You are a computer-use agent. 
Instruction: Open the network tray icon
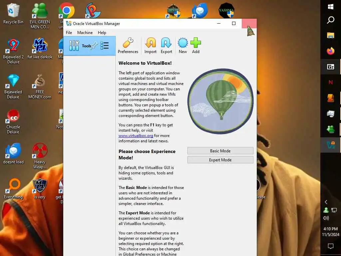click(x=334, y=210)
